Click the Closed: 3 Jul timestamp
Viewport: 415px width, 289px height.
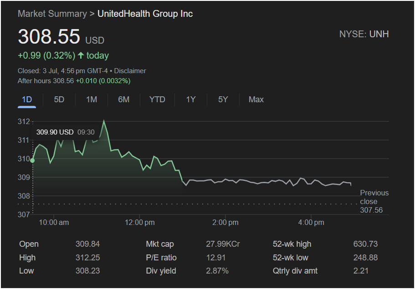click(63, 71)
